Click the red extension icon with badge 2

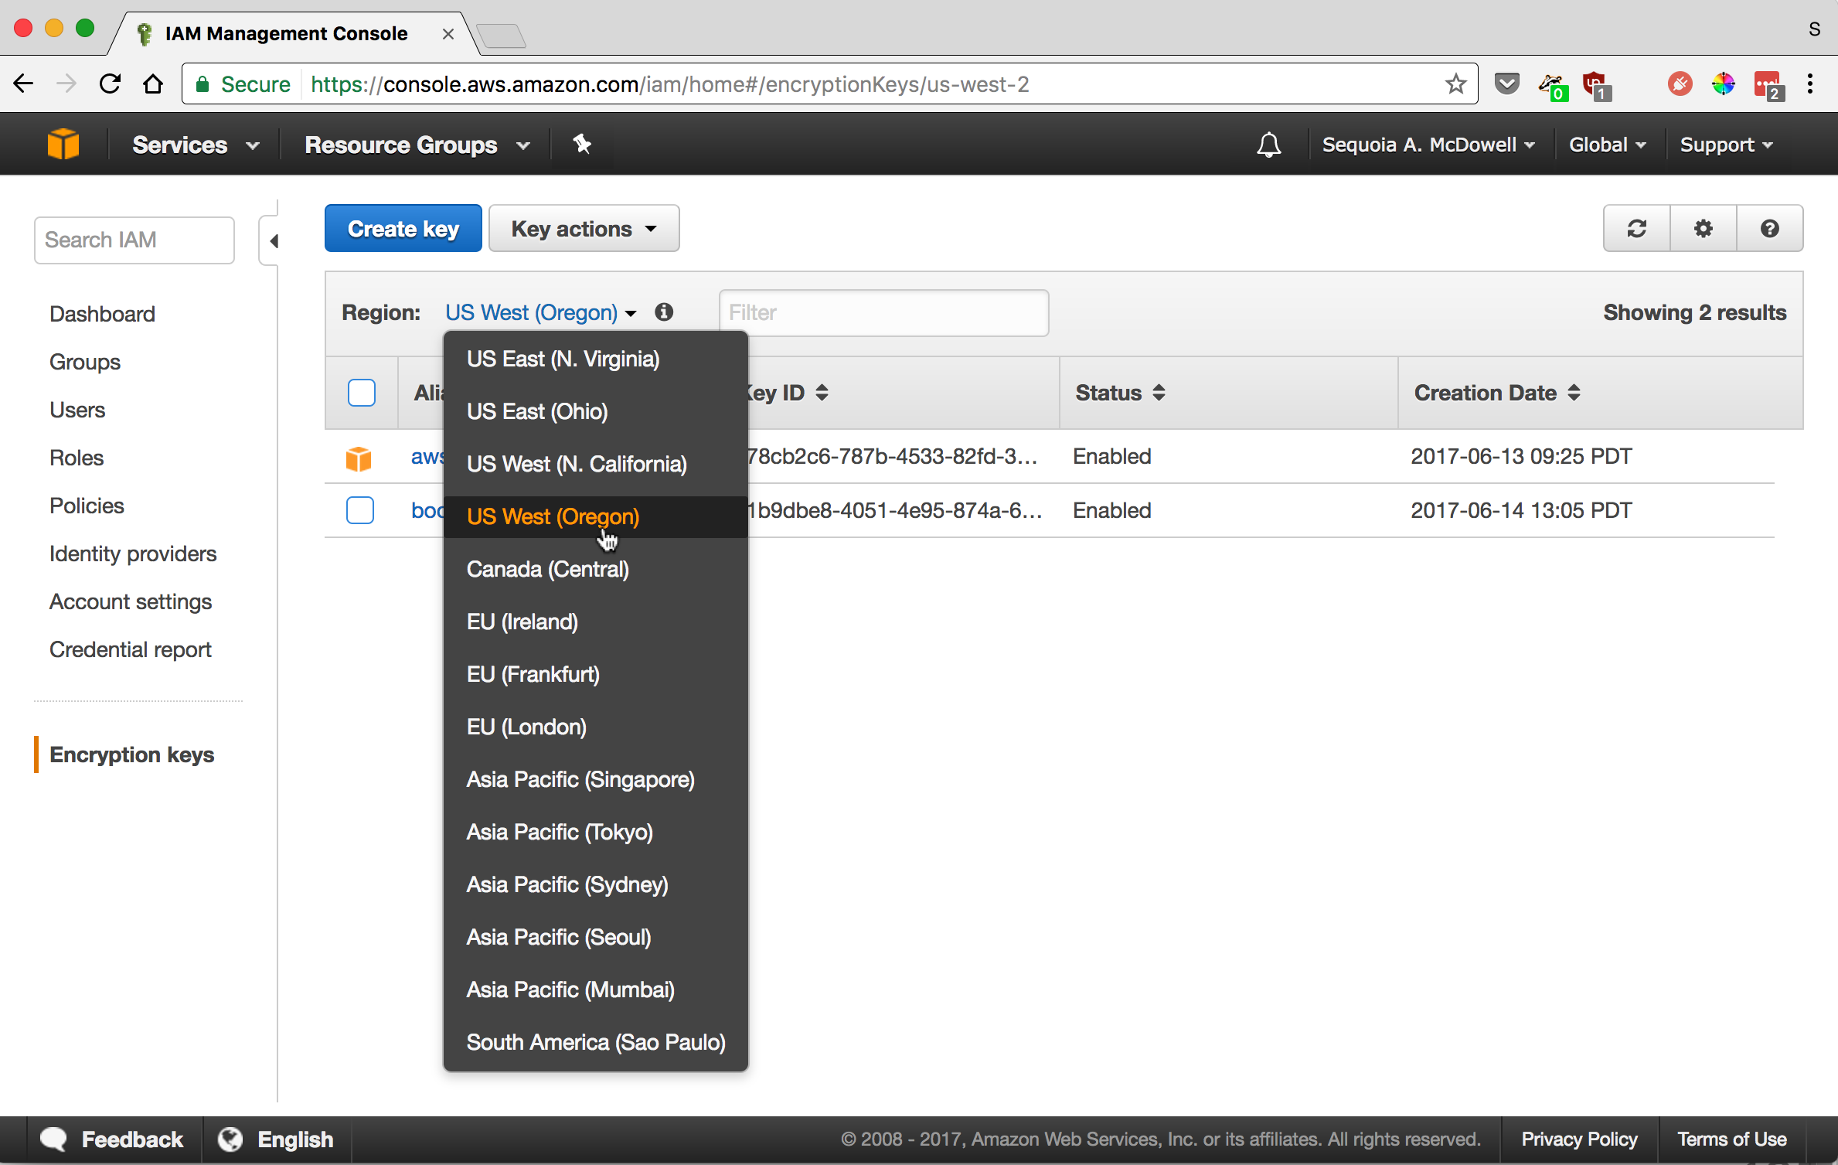(1768, 85)
